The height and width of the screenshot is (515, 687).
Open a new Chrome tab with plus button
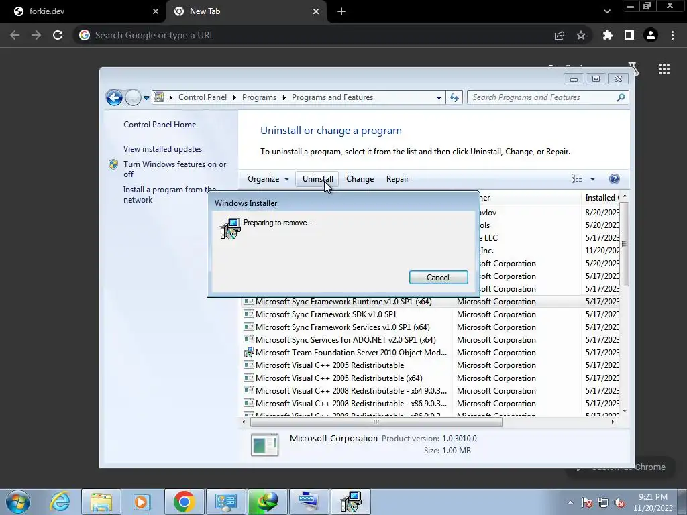pos(341,11)
